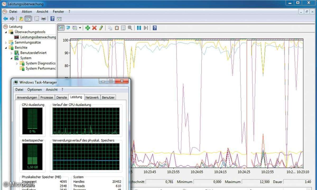Collapse the System node
The height and width of the screenshot is (190, 317).
coord(11,58)
